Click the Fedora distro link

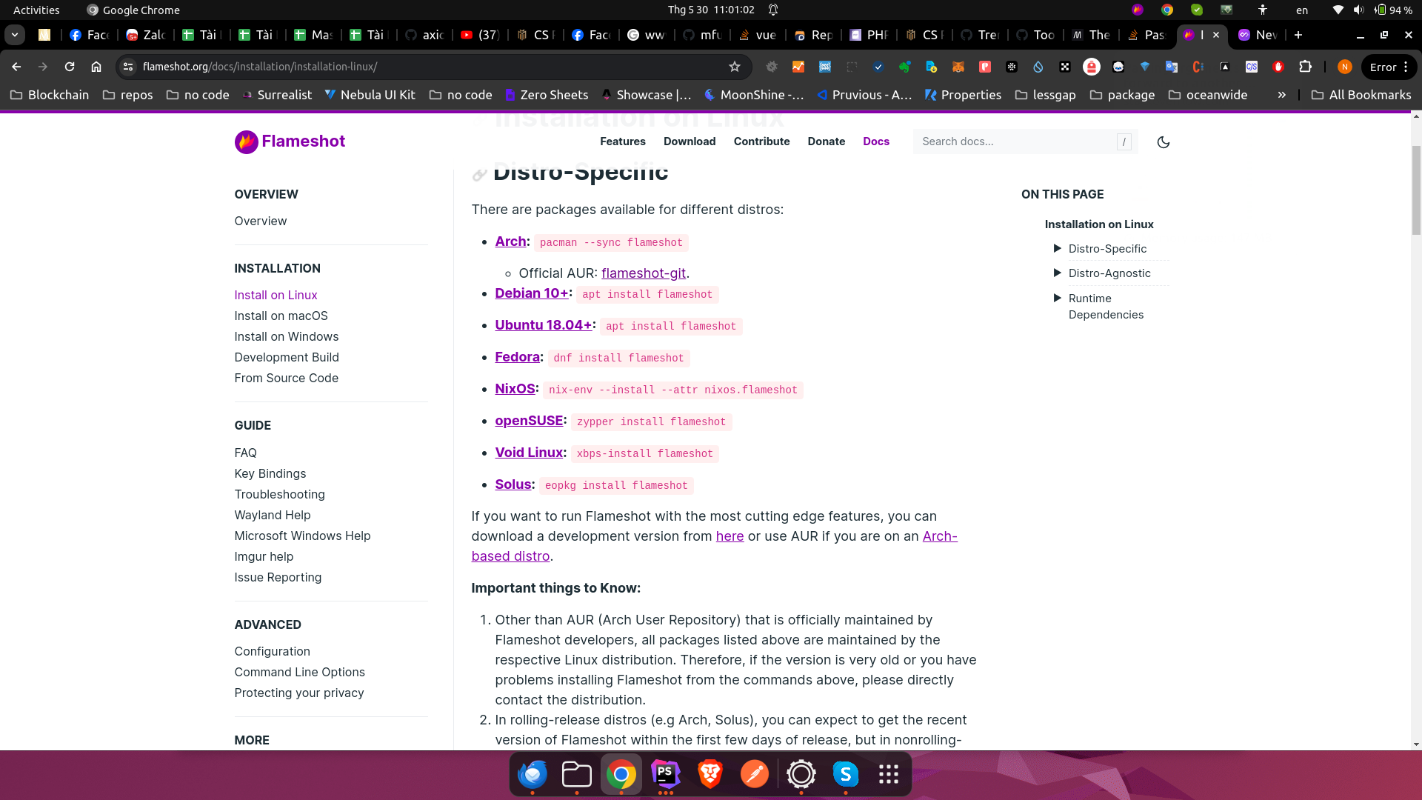pyautogui.click(x=518, y=357)
